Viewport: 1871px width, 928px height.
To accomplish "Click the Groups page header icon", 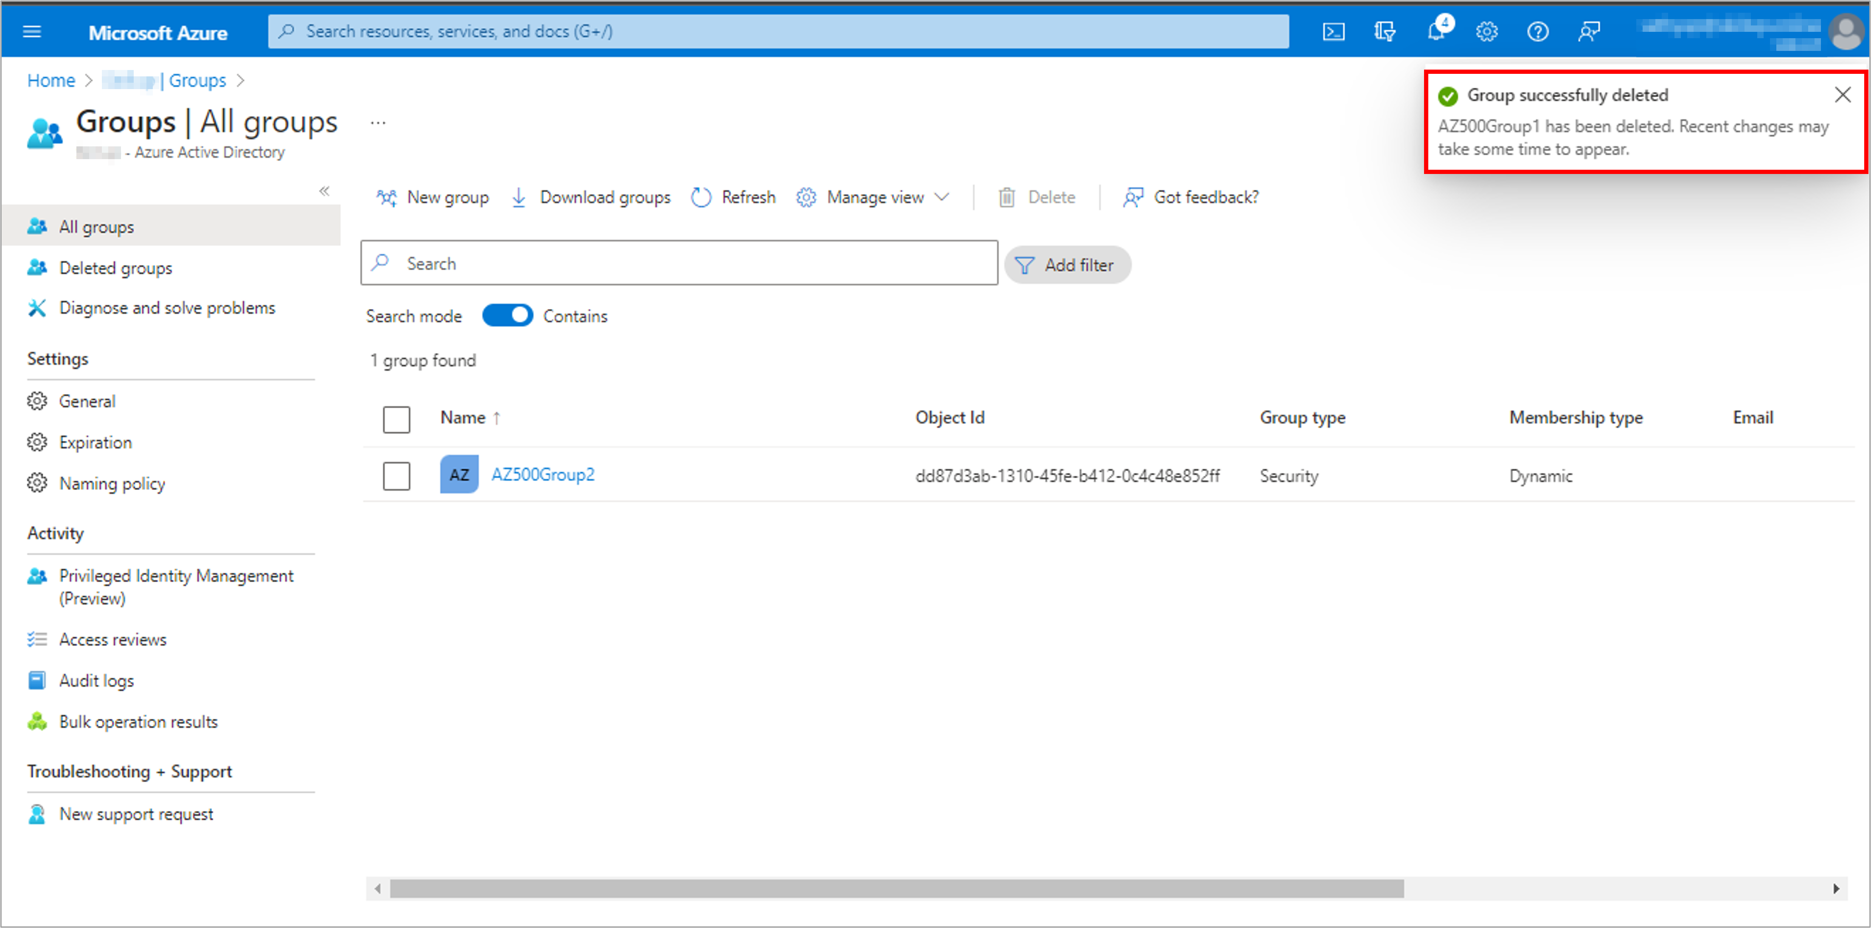I will pos(44,134).
